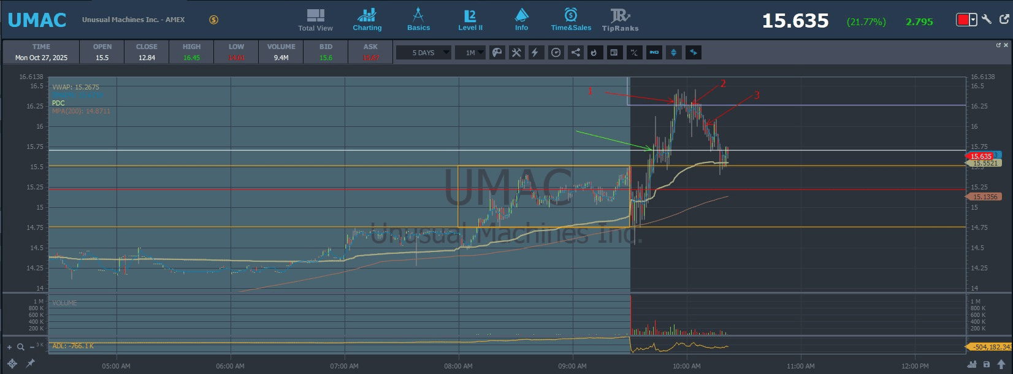Activate the crosshair target icon
Screen dimensions: 1013x374
pyautogui.click(x=12, y=364)
